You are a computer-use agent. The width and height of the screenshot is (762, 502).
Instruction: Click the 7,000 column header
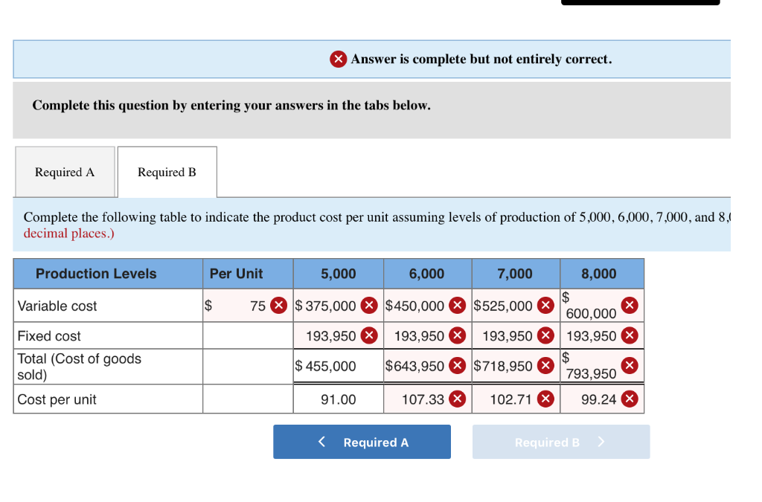(516, 274)
